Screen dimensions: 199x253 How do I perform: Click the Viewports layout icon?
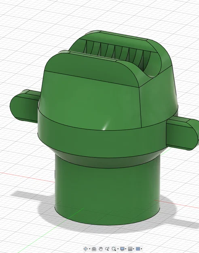coord(138,249)
